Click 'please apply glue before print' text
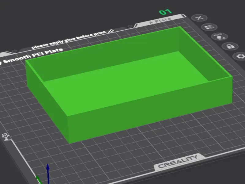This screenshot has height=184, width=245. (x=69, y=40)
